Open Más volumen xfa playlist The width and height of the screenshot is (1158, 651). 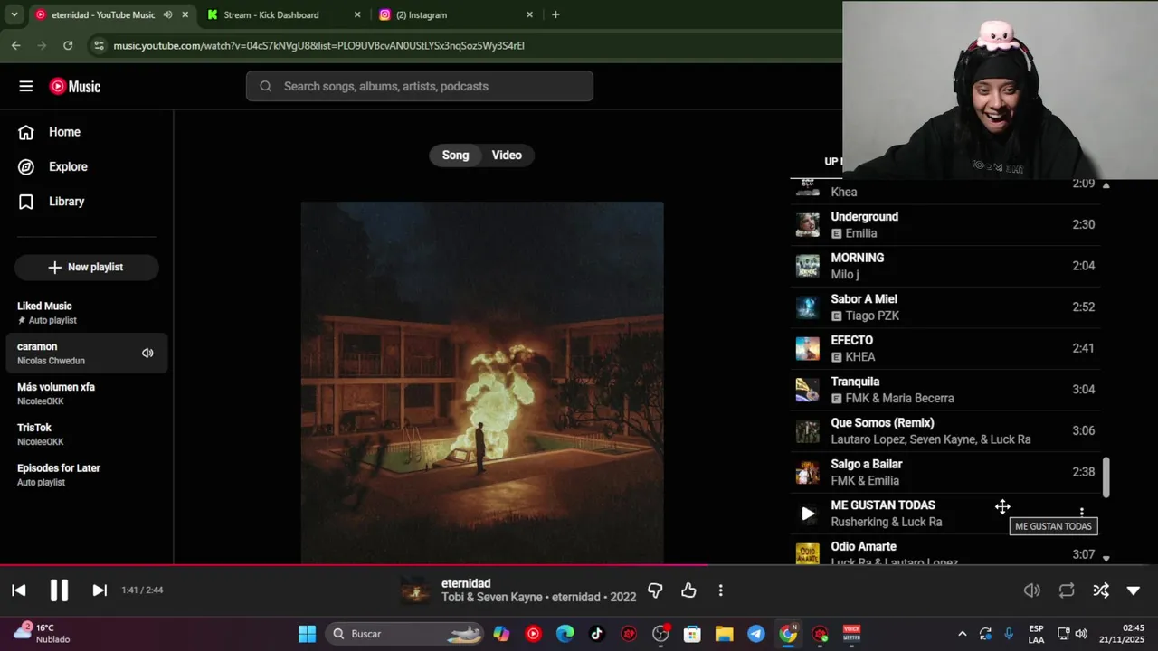[87, 393]
